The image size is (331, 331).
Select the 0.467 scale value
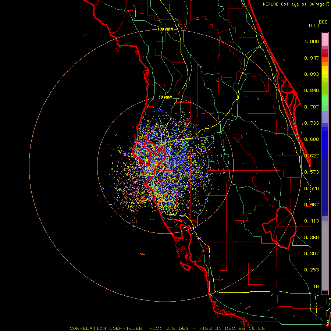pos(312,205)
